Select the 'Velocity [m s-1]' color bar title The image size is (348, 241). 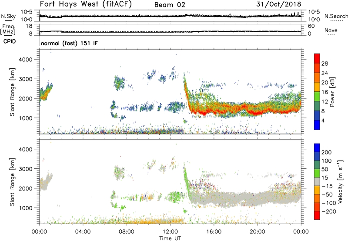coord(340,181)
